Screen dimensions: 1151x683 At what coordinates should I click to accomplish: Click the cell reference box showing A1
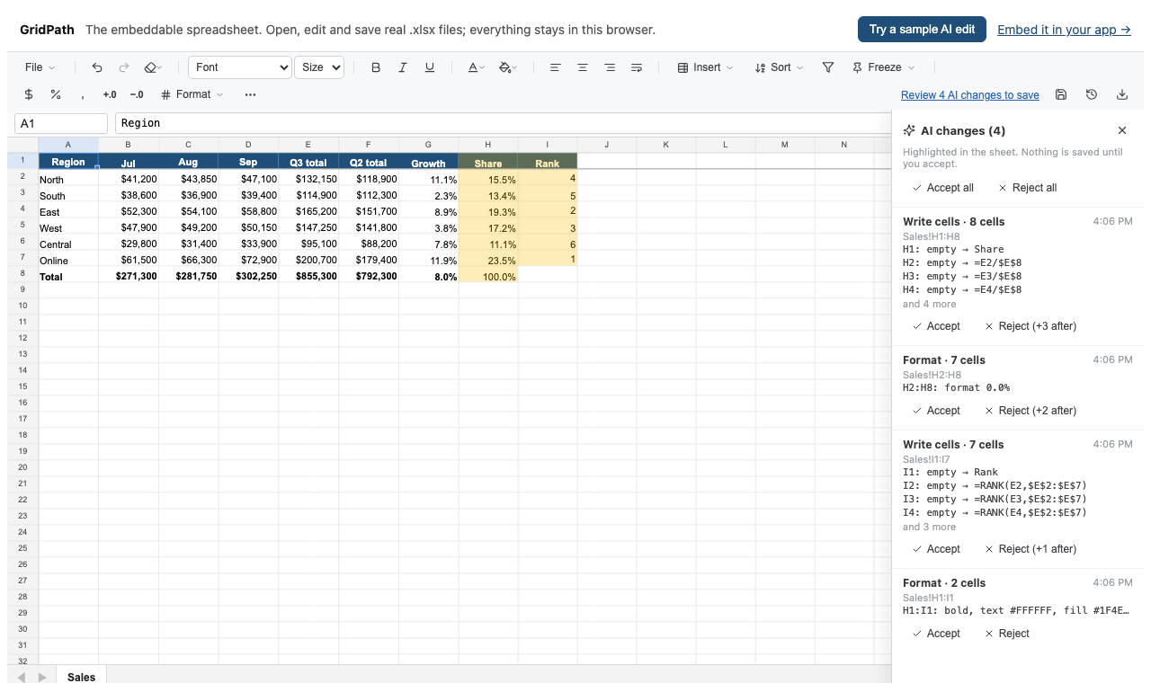(61, 123)
